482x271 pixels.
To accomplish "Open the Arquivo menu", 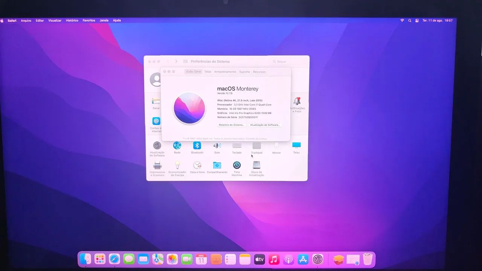I will tap(26, 21).
